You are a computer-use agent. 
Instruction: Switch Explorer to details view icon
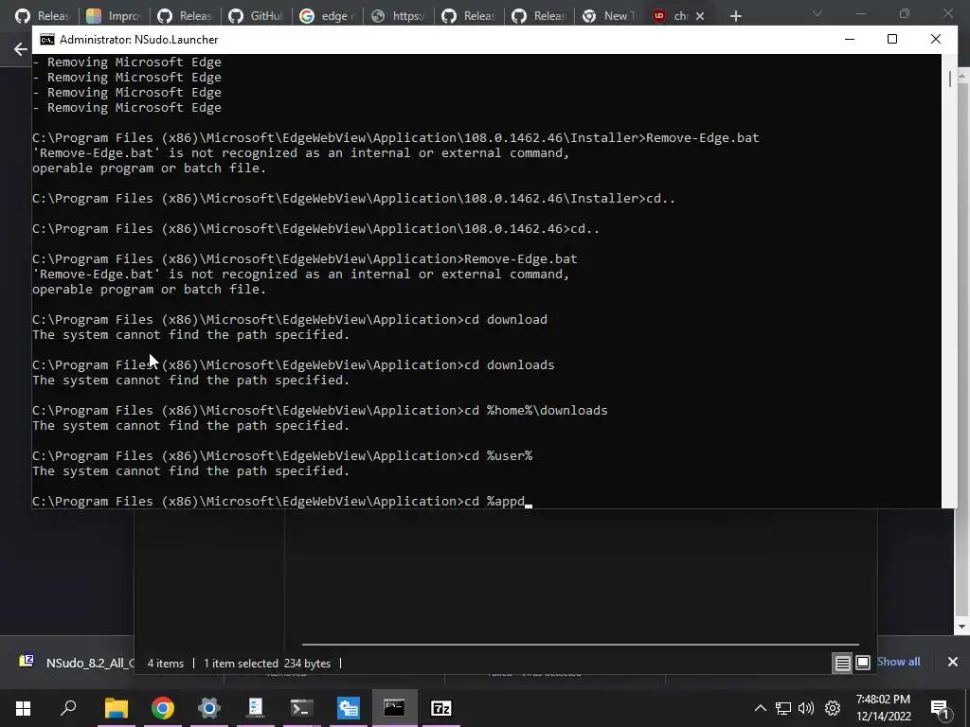click(842, 664)
